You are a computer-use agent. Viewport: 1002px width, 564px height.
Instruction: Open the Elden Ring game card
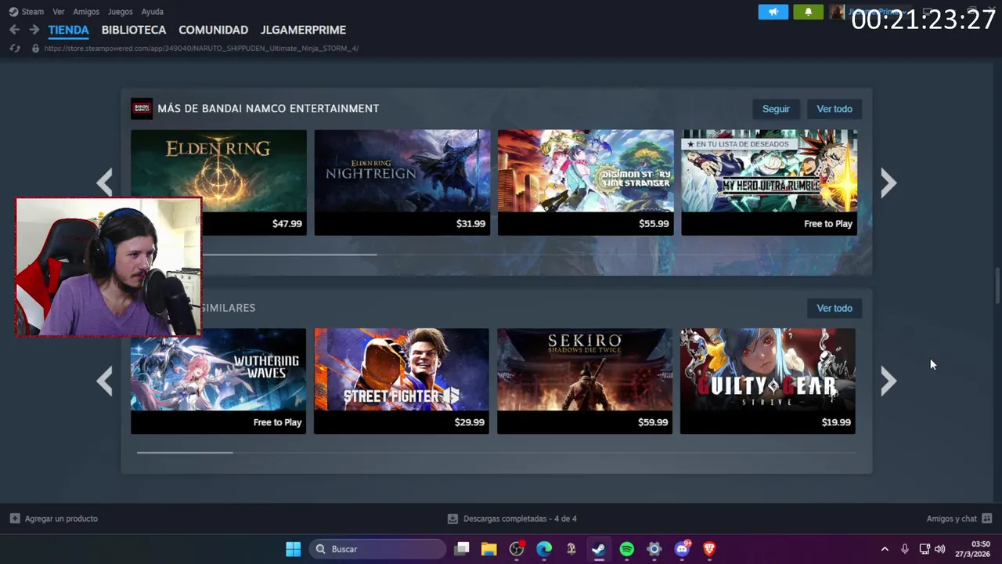click(218, 183)
